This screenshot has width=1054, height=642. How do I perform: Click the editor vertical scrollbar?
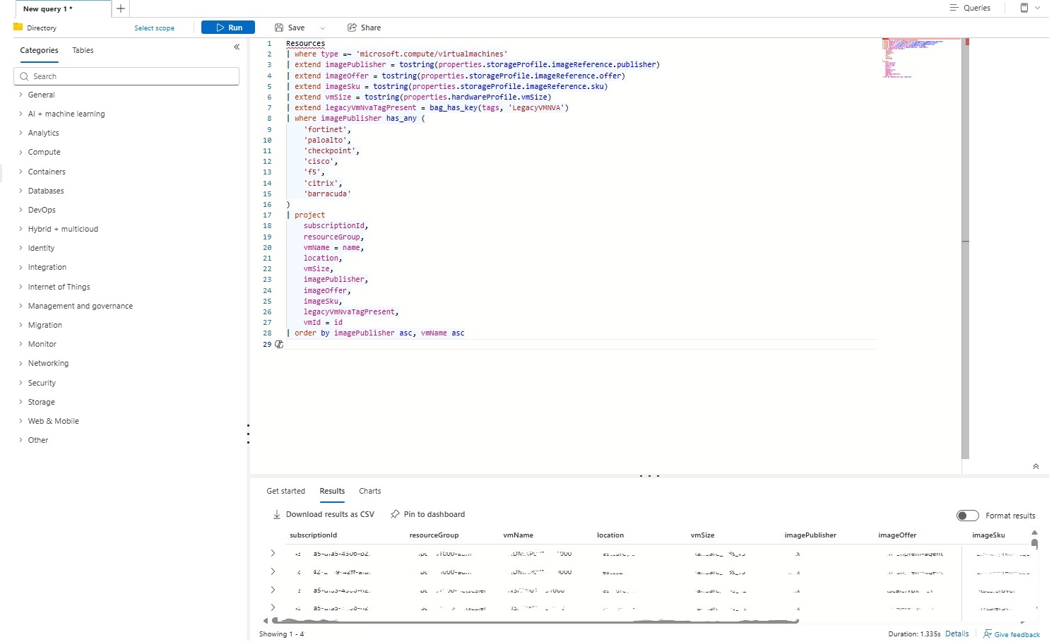965,247
